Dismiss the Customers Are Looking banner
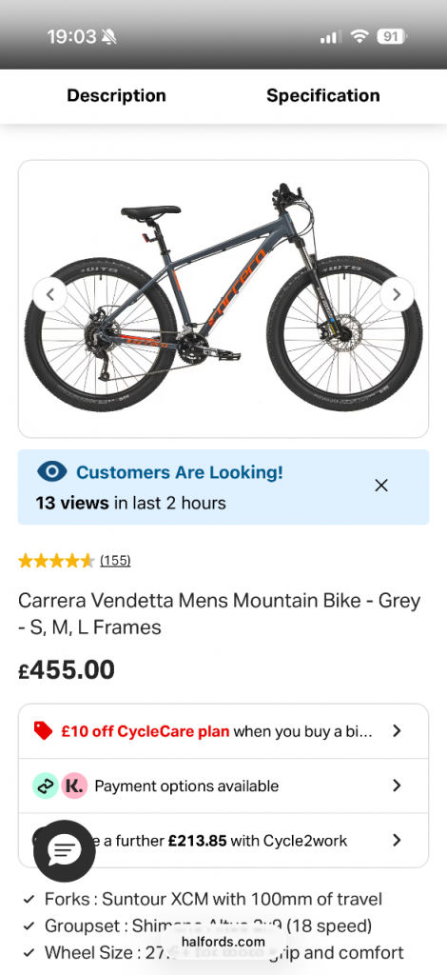The width and height of the screenshot is (447, 975). [381, 486]
